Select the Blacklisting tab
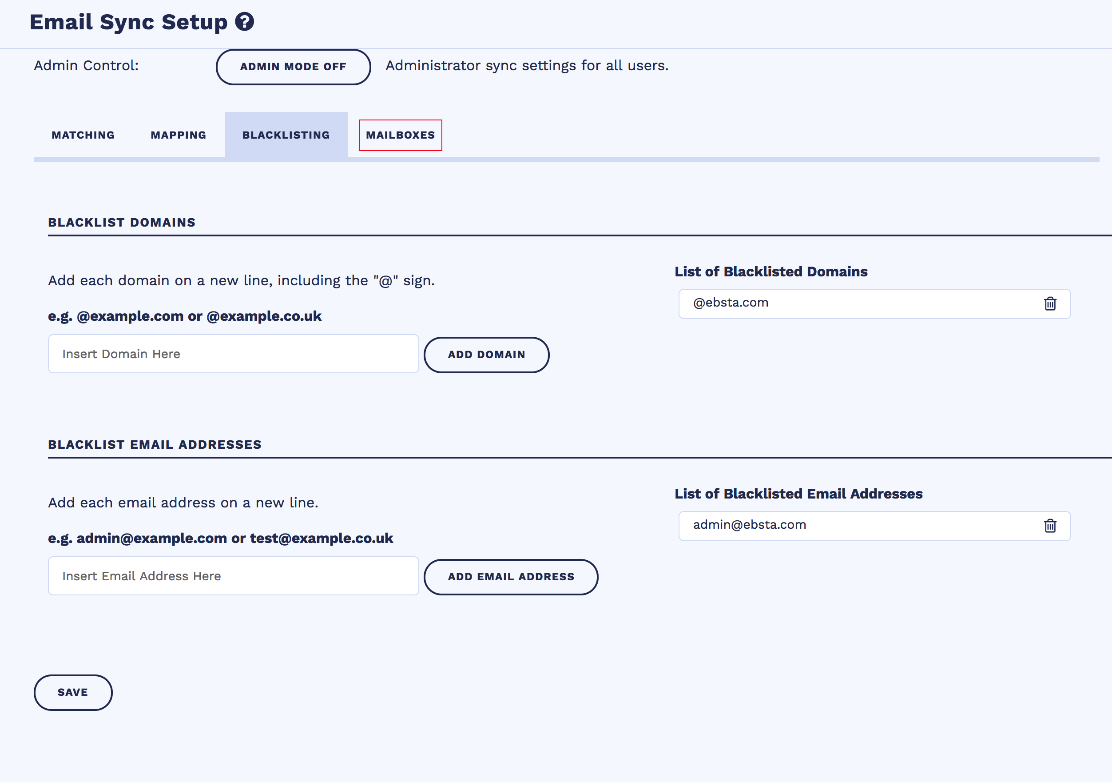The width and height of the screenshot is (1112, 782). tap(286, 135)
